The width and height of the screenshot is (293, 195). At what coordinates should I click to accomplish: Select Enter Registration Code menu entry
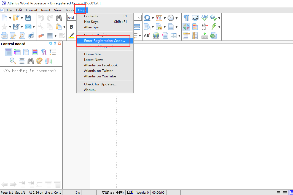[x=104, y=41]
